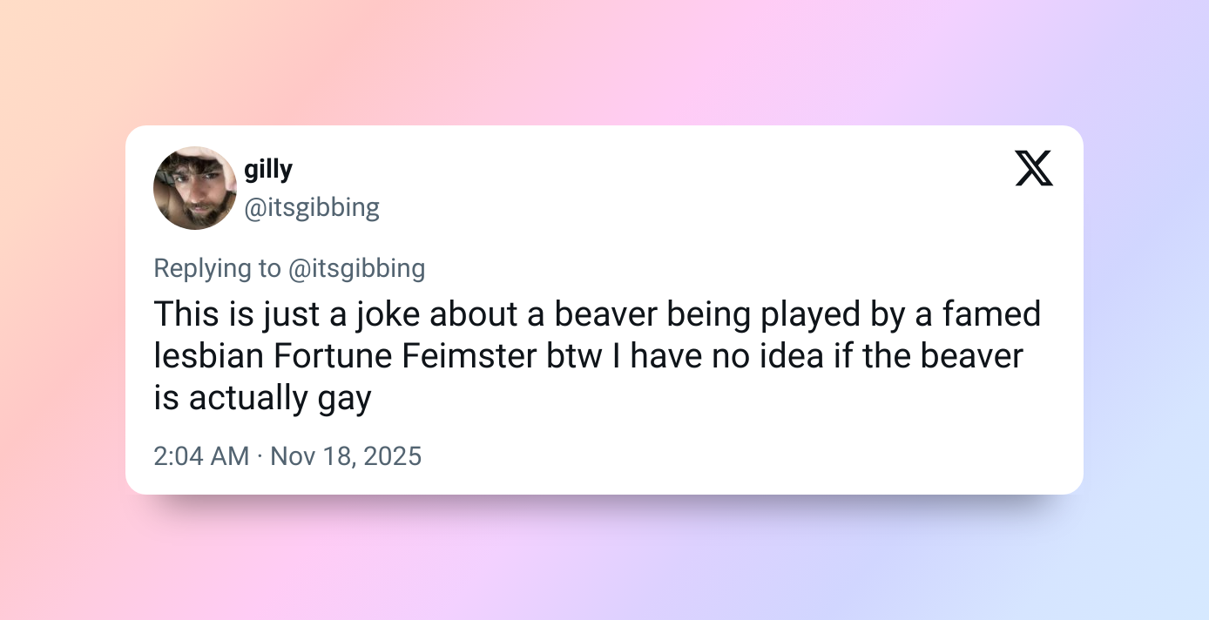
Task: Click the word "actually" in the tweet
Action: click(247, 398)
